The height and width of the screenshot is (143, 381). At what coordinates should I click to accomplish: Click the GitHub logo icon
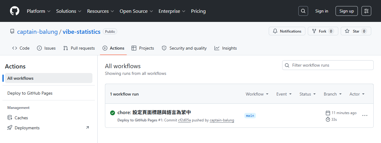coord(15,11)
